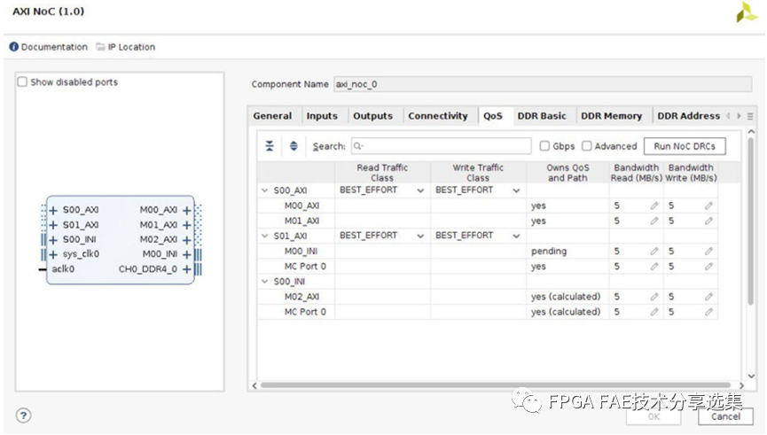Viewport: 767px width, 435px height.
Task: Expand S00_AXI port plus in block diagram
Action: coord(53,210)
